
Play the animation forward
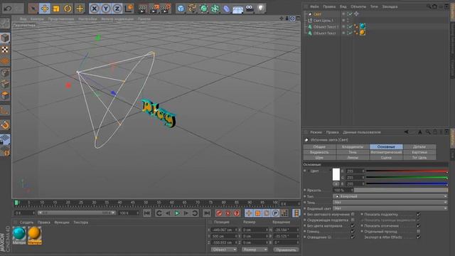point(177,213)
